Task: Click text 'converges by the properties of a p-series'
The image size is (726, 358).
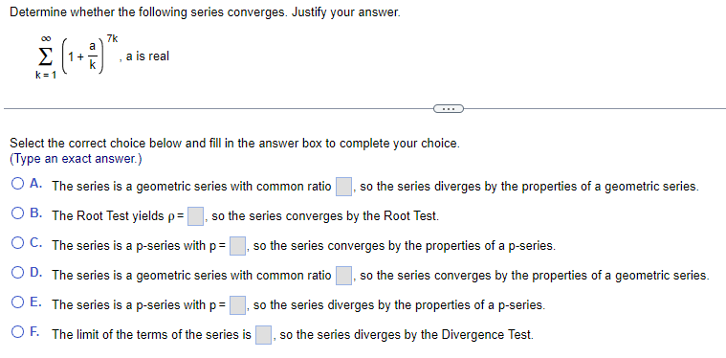Action: [x=441, y=246]
